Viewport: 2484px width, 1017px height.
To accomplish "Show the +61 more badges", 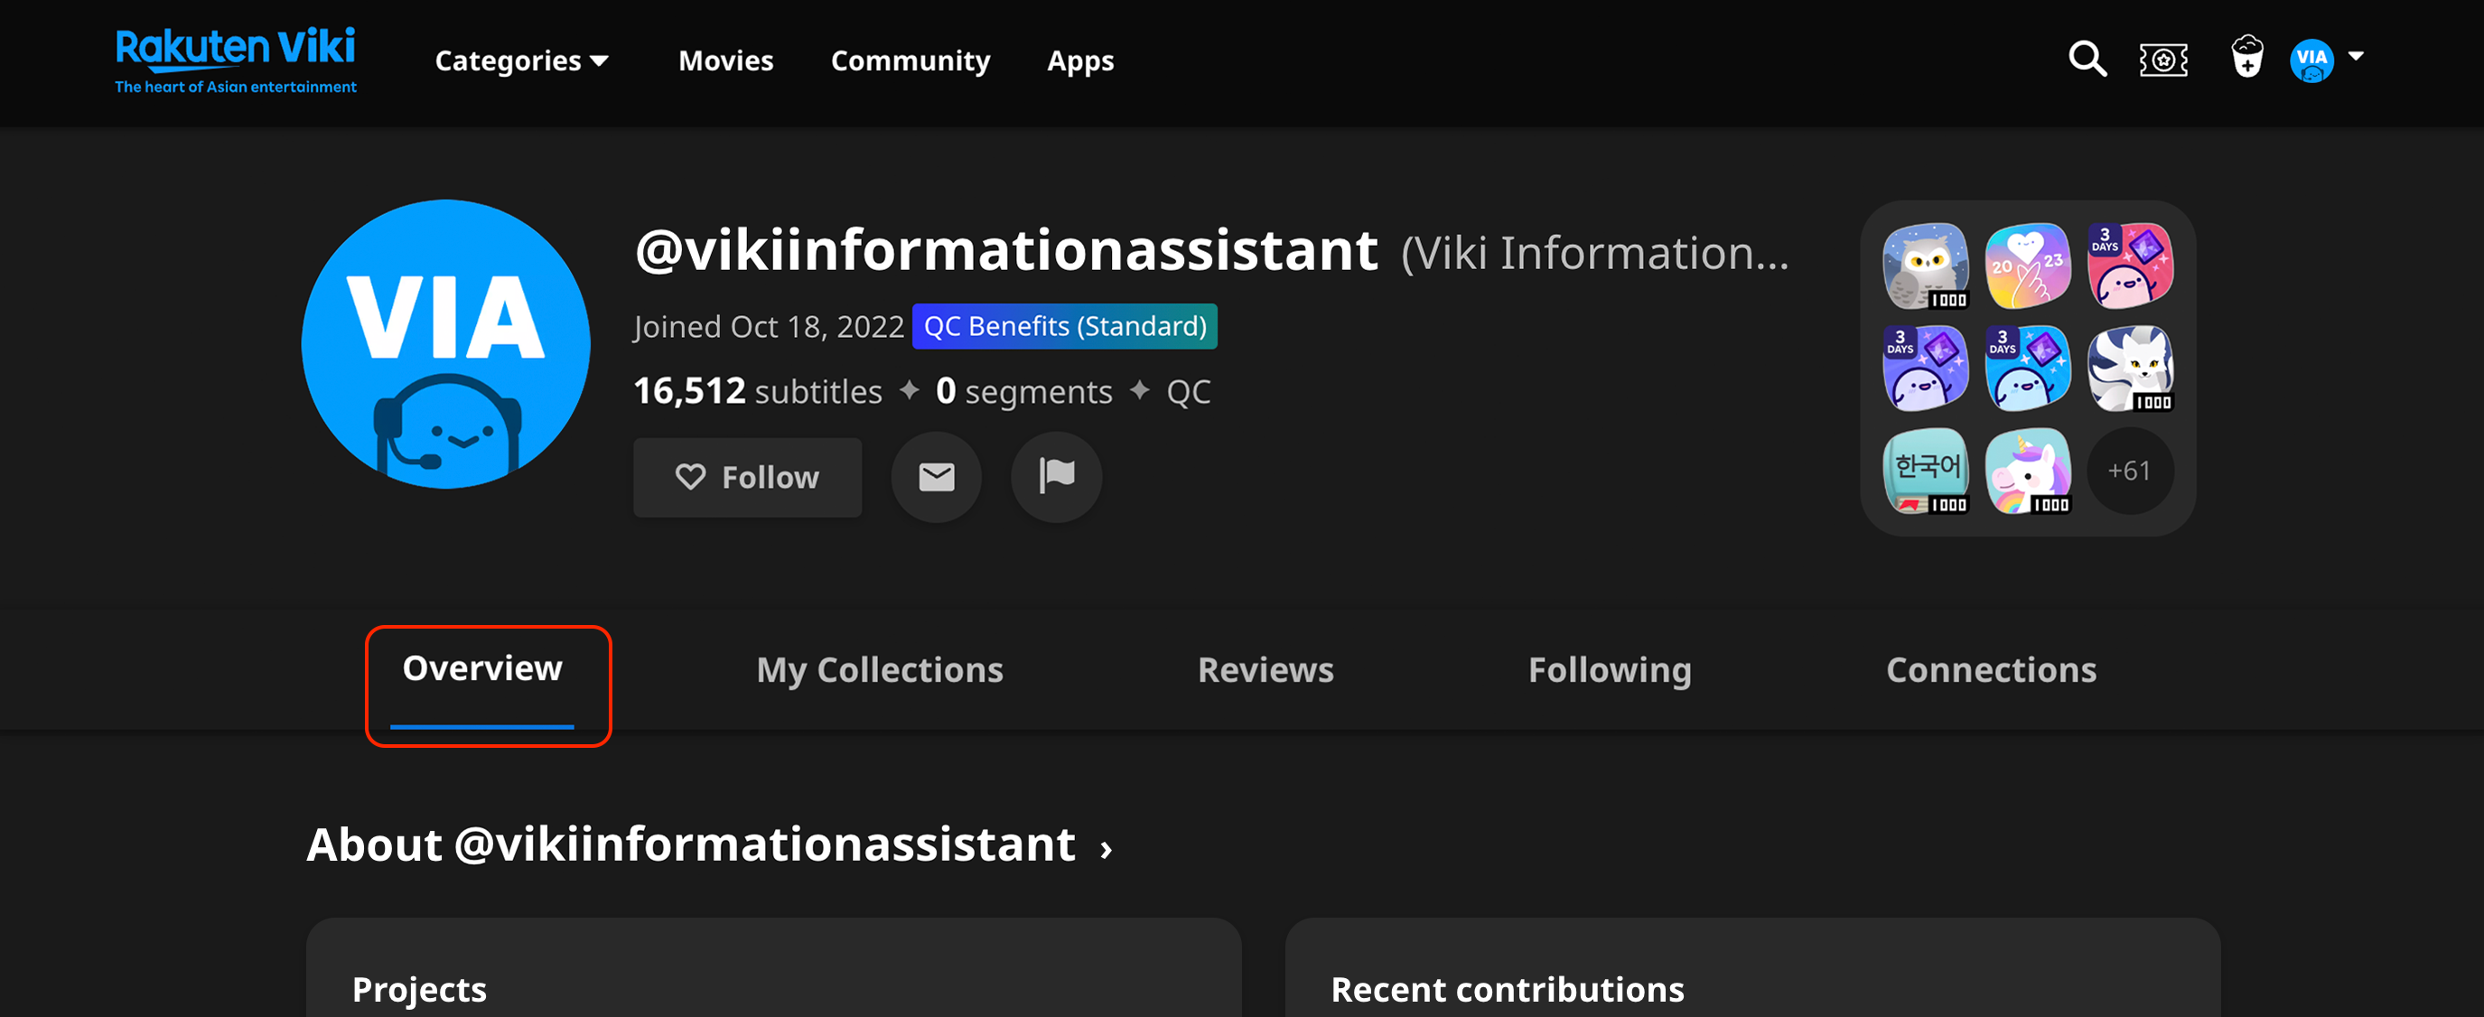I will [2130, 471].
